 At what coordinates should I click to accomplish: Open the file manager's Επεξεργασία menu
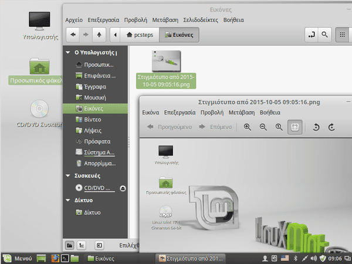coord(103,20)
